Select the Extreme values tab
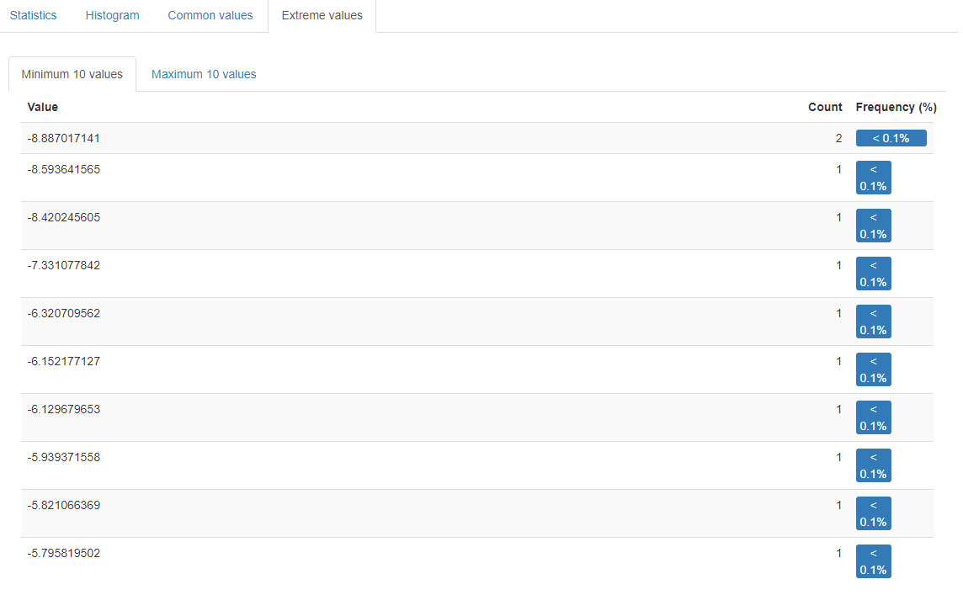 pyautogui.click(x=322, y=15)
